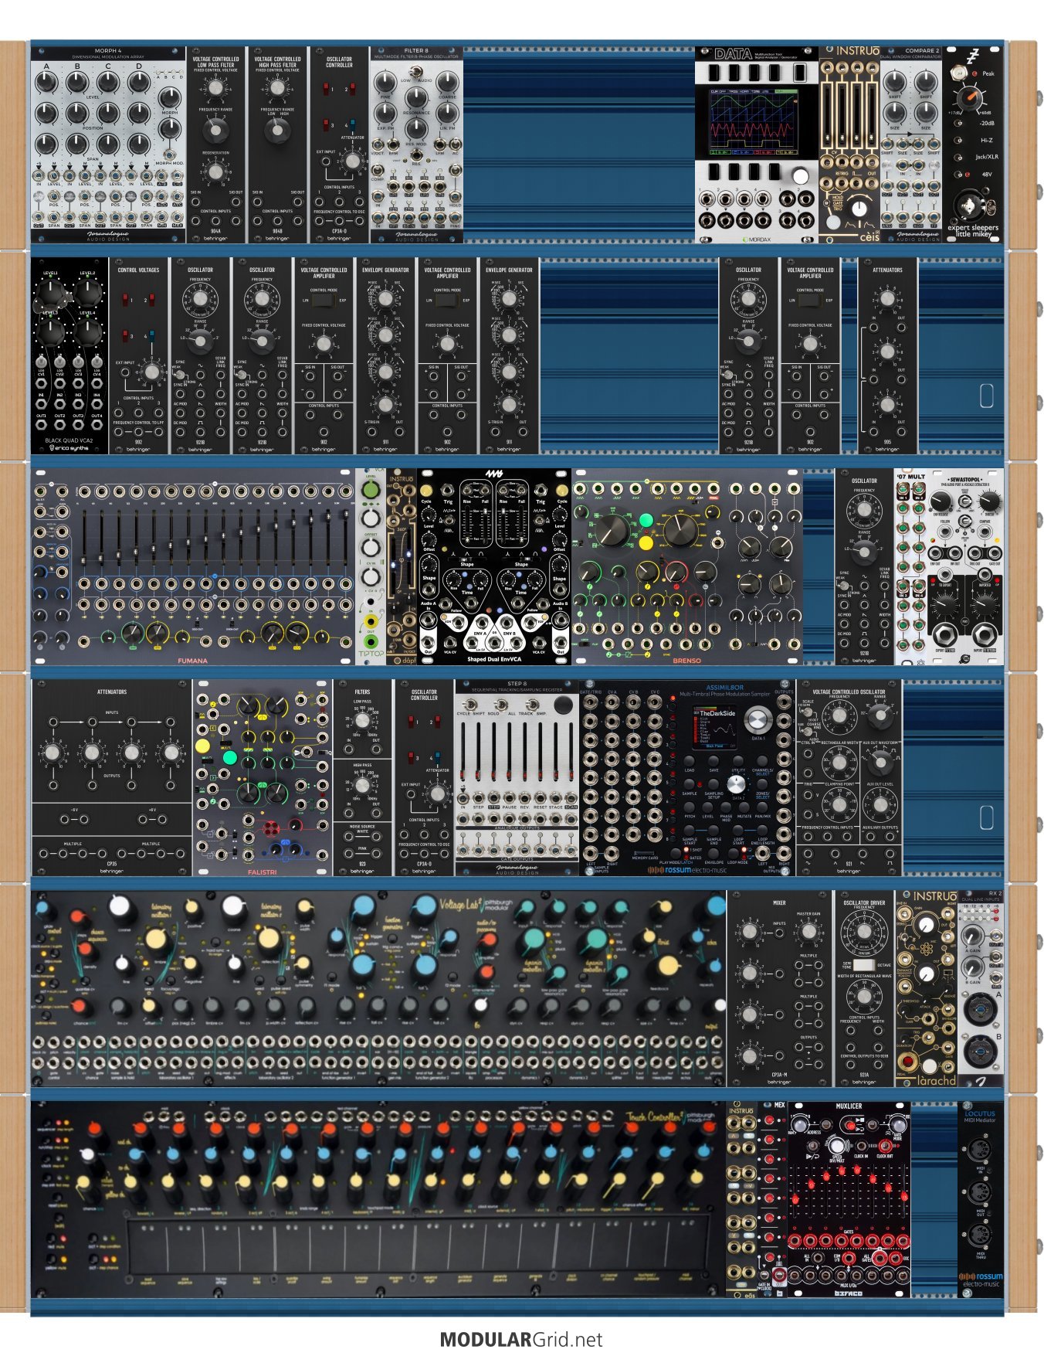The image size is (1044, 1356).
Task: Select the Falistri module
Action: click(x=262, y=777)
